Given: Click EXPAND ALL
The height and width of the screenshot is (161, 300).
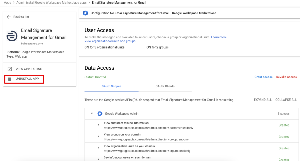Looking at the screenshot, I should pos(263,100).
